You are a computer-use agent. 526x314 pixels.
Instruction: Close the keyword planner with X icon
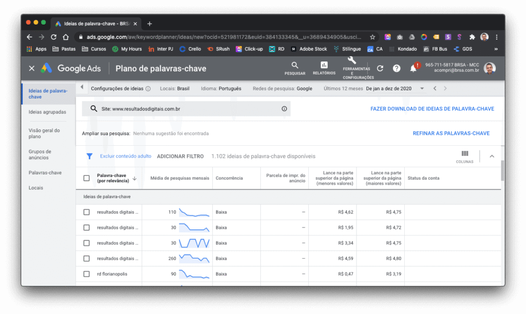tap(32, 68)
